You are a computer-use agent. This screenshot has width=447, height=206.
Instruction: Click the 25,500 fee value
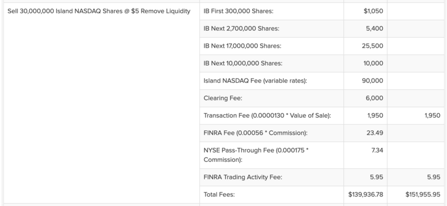(x=373, y=45)
